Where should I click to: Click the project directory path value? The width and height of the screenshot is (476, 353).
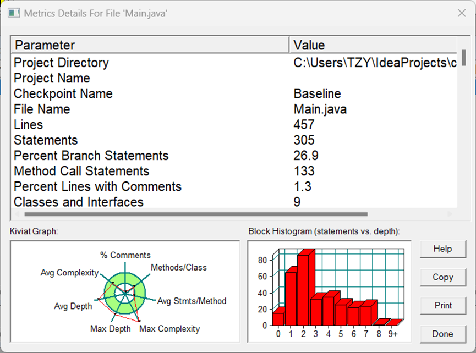tap(375, 63)
